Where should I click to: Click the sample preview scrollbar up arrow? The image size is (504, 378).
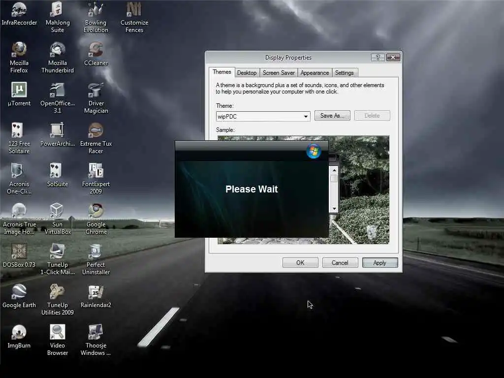(x=334, y=170)
